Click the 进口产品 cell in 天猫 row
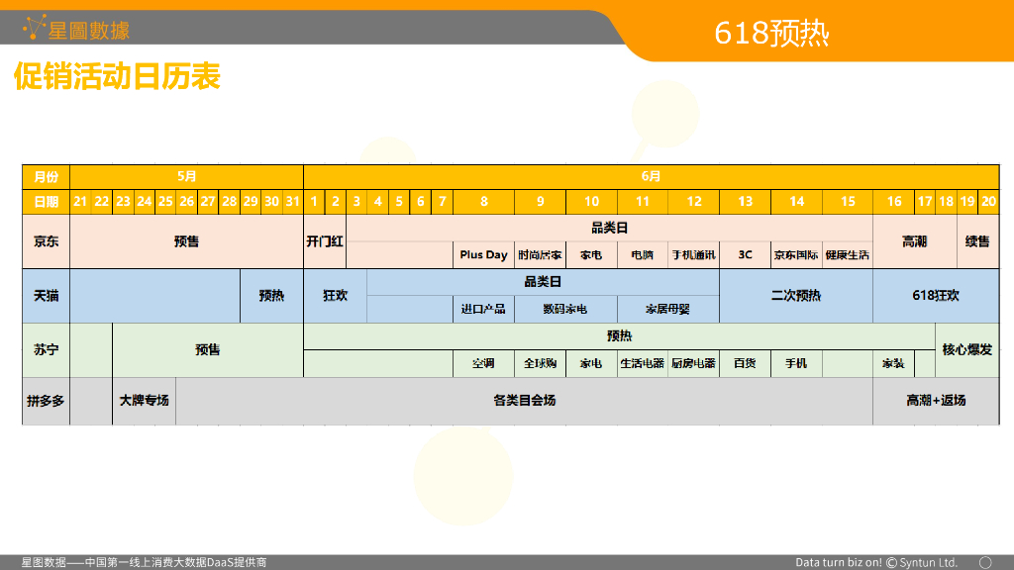The image size is (1014, 570). [483, 309]
